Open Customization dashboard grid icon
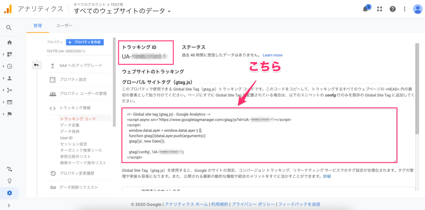 [10, 54]
